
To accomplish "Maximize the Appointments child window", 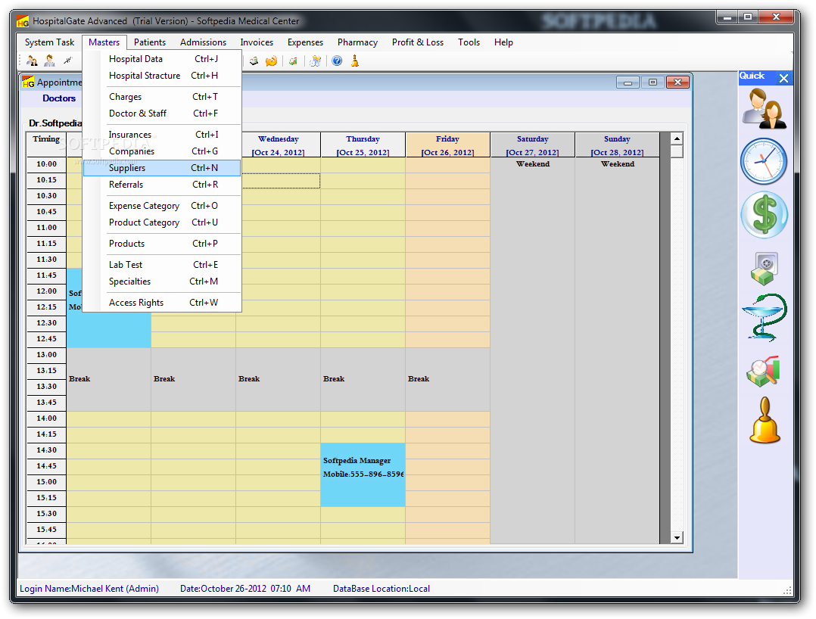I will [x=652, y=82].
